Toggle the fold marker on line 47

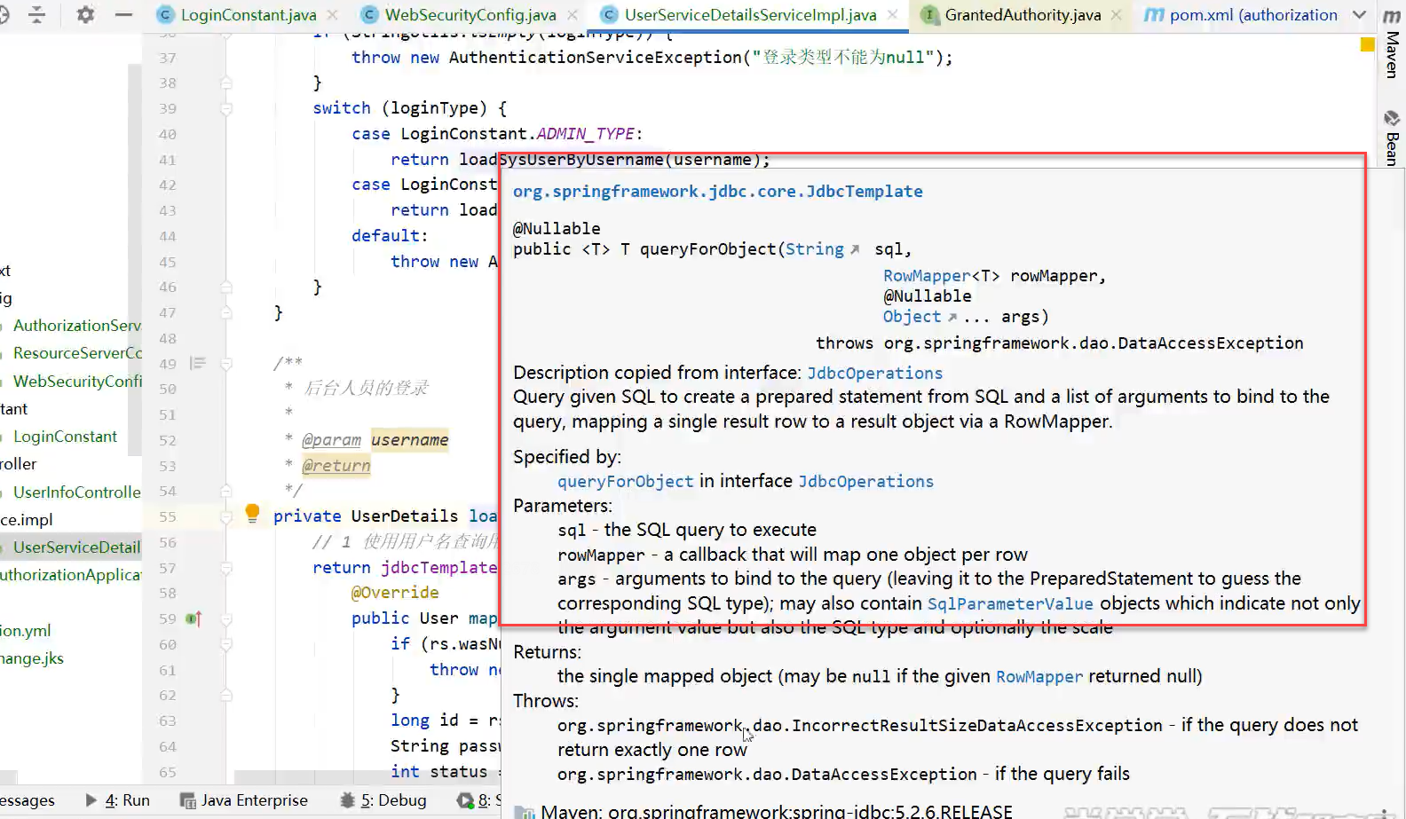(226, 312)
